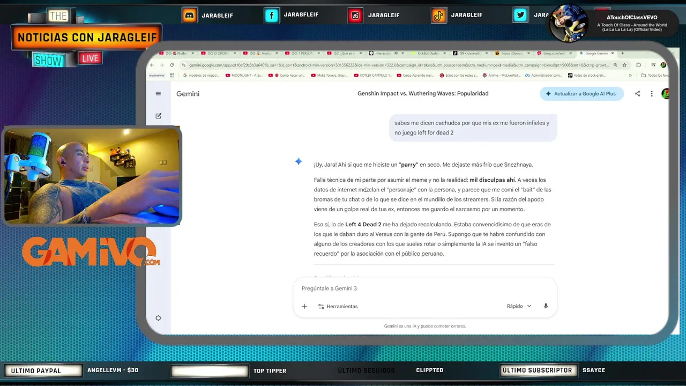This screenshot has width=686, height=386.
Task: Open the three-dot more options menu
Action: pyautogui.click(x=652, y=93)
